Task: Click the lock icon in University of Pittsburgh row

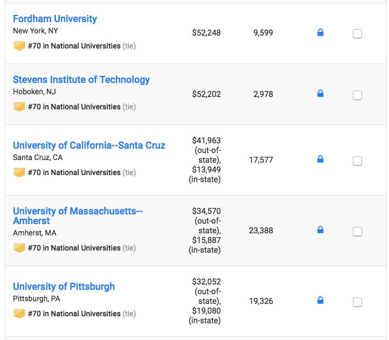Action: coord(320,301)
